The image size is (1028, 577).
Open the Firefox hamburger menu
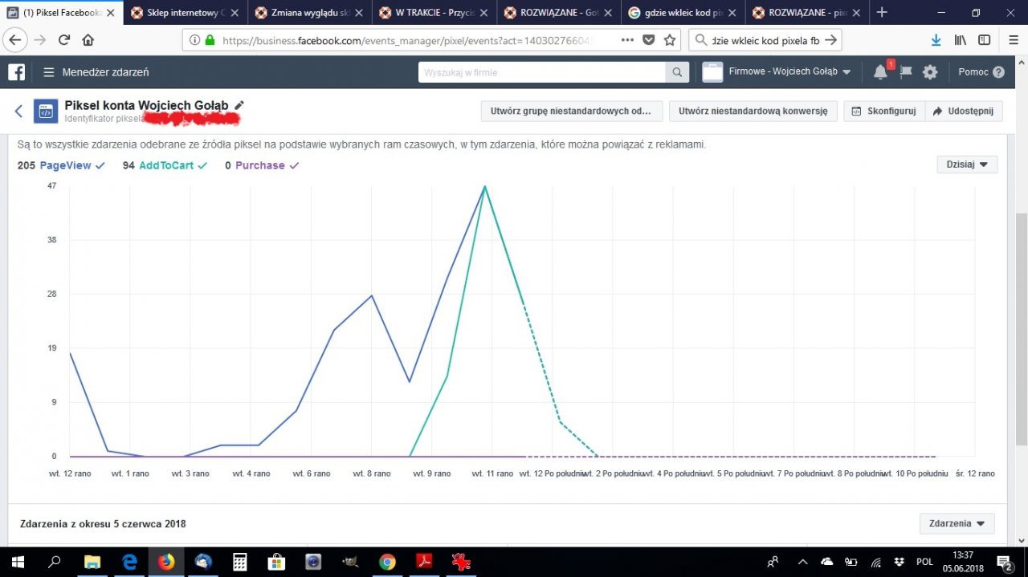1014,40
